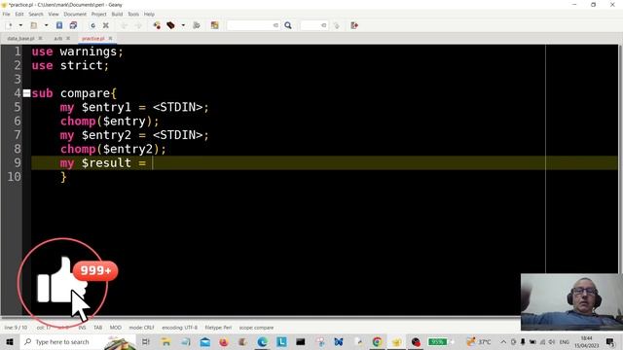Image resolution: width=623 pixels, height=350 pixels.
Task: Open the File menu
Action: 6,14
